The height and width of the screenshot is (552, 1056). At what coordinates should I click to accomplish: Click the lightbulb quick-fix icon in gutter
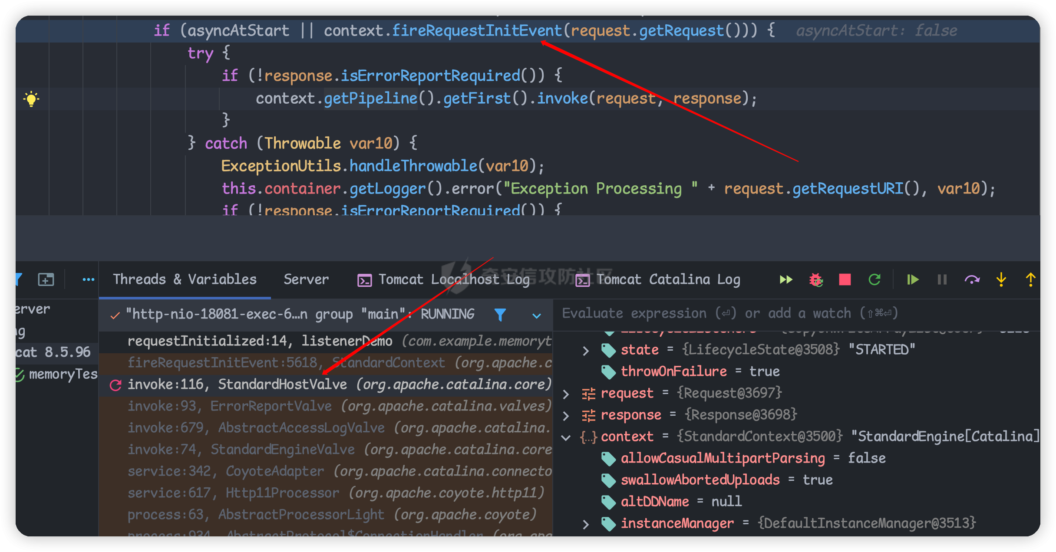point(31,99)
